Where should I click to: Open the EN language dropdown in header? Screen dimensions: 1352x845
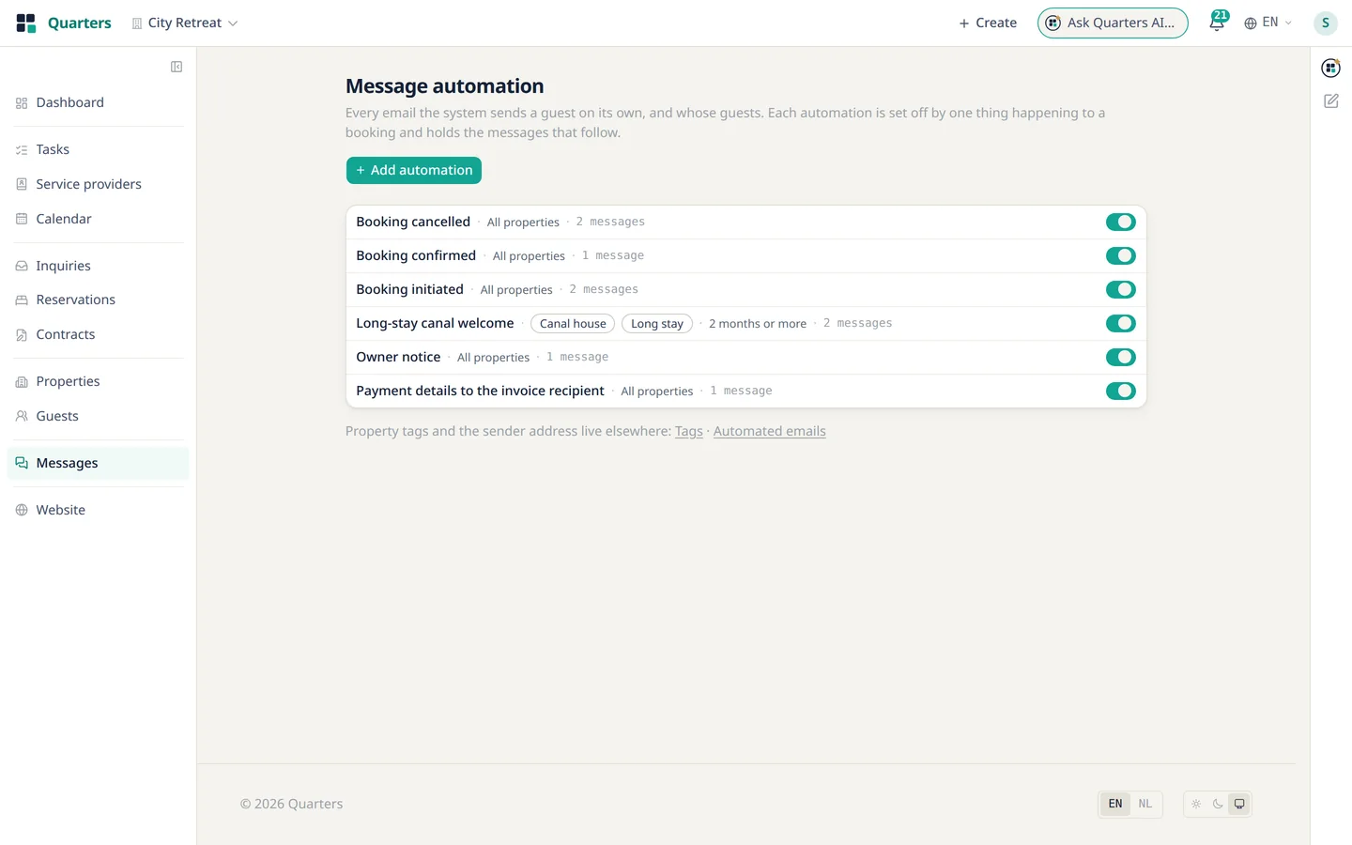point(1268,23)
